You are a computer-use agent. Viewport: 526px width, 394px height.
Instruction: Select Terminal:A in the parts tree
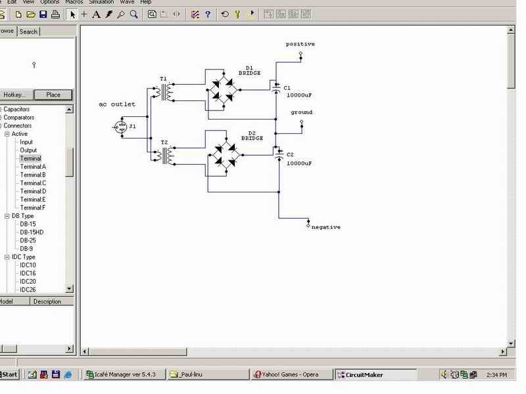pos(33,167)
